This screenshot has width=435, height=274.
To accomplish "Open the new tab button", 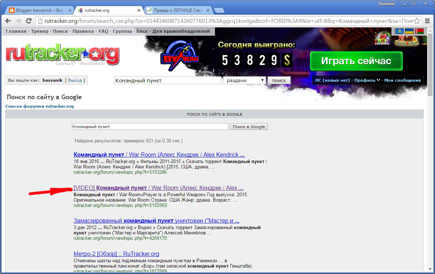I will pyautogui.click(x=219, y=10).
